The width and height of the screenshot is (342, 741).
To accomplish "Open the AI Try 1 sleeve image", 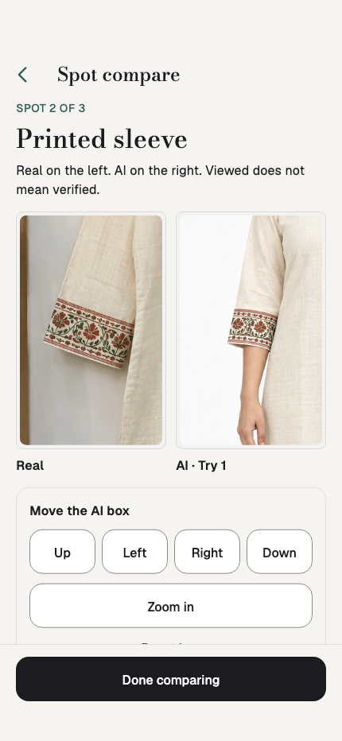I will pyautogui.click(x=251, y=330).
